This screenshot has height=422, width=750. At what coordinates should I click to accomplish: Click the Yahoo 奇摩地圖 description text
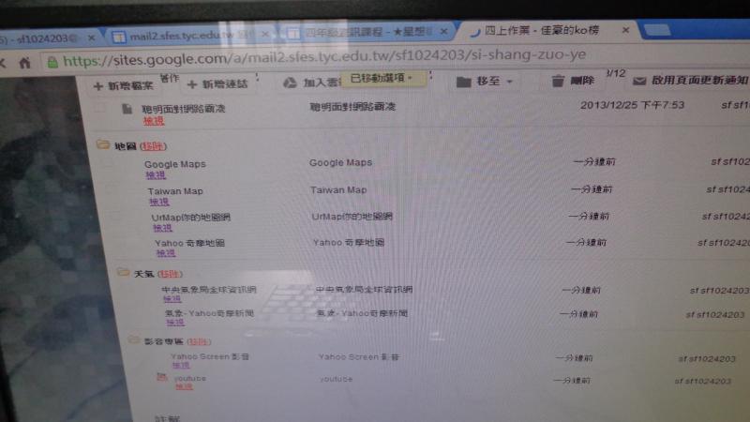[x=349, y=243]
